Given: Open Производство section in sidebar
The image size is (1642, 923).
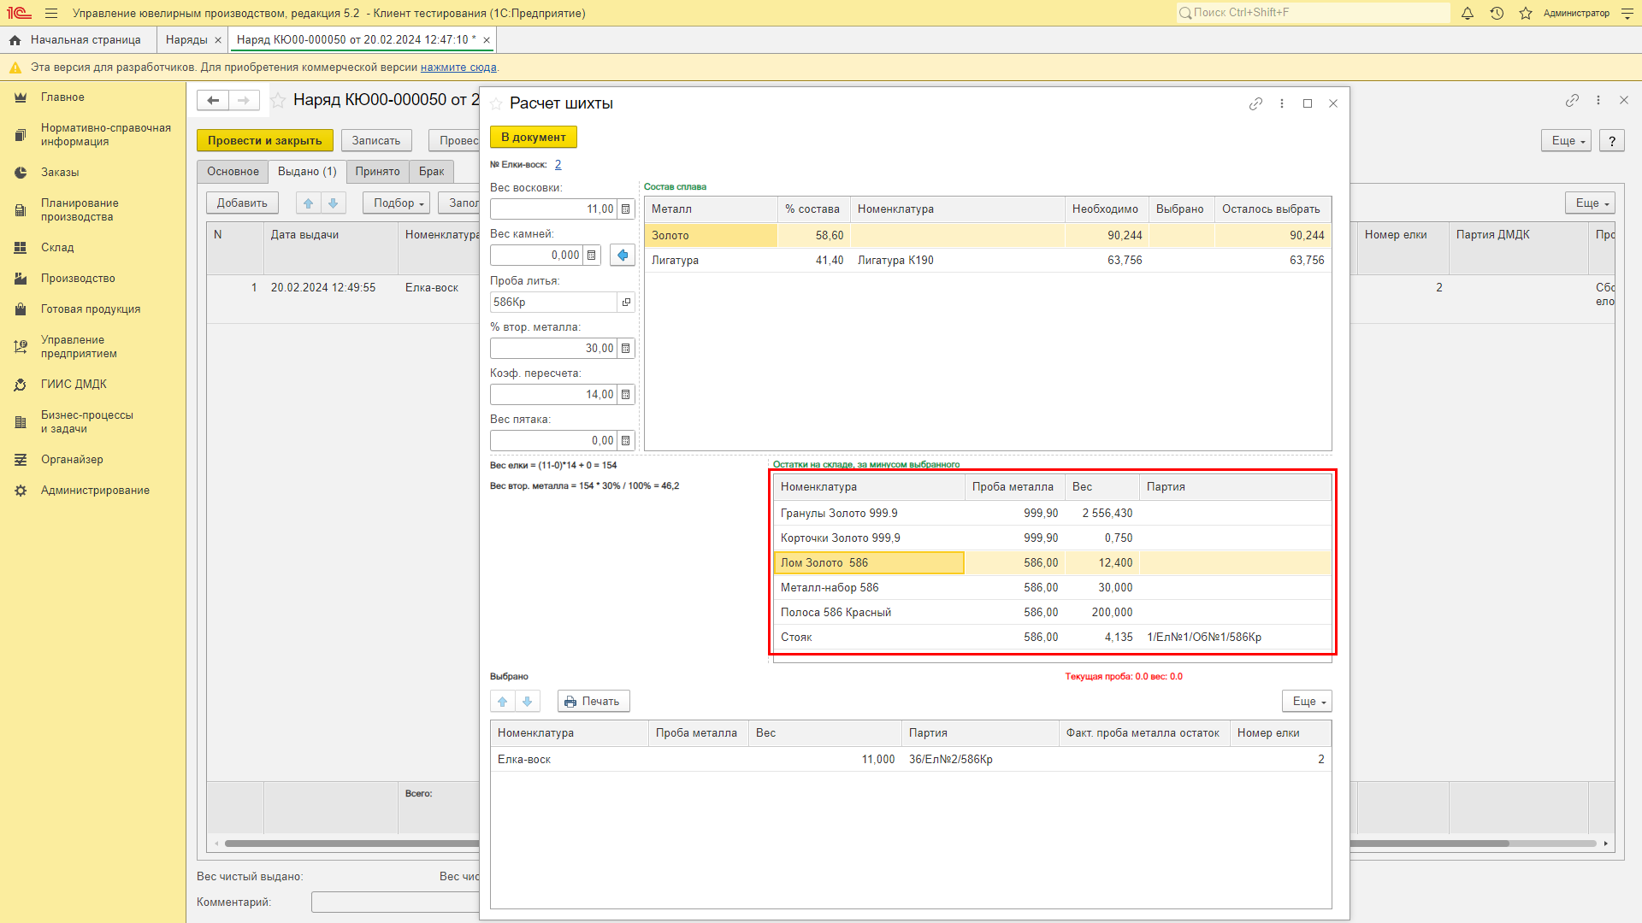Looking at the screenshot, I should [78, 279].
